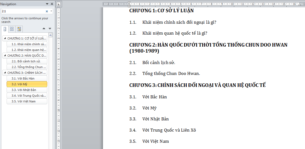The image size is (305, 149).
Task: Select CHƯƠNG 1: CƠ SỞ LÝ LUẬN navigation heading
Action: point(25,38)
